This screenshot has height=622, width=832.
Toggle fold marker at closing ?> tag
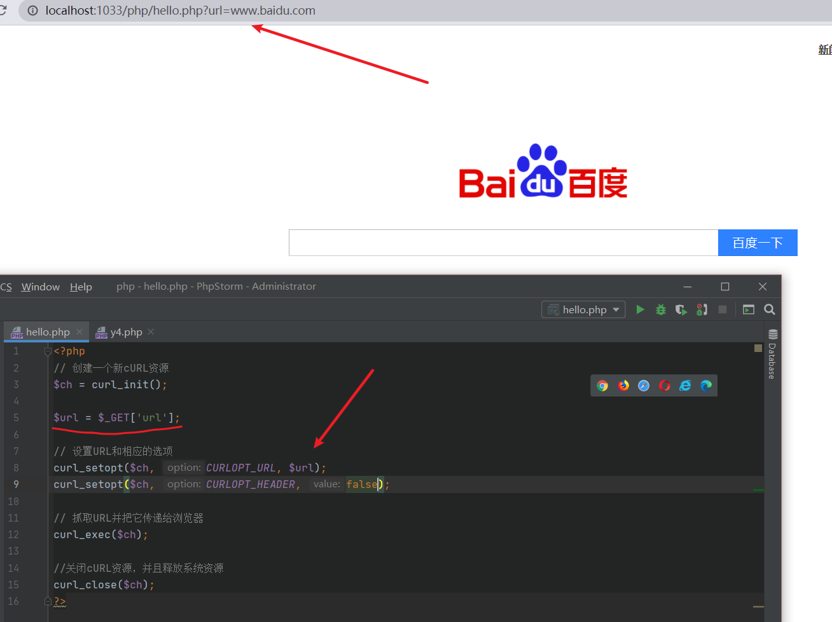pyautogui.click(x=48, y=601)
